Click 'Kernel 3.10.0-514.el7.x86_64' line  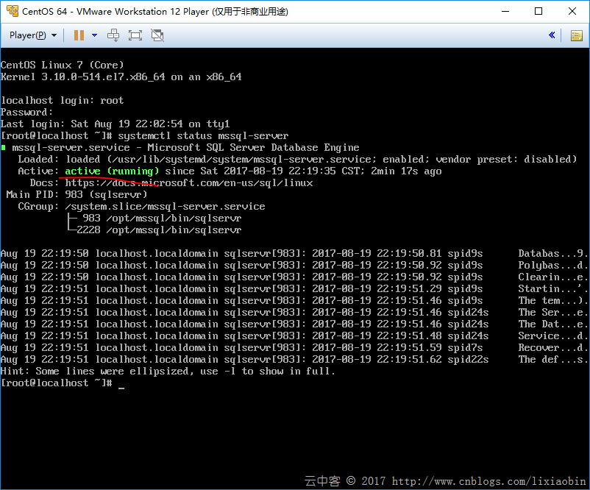[x=121, y=77]
